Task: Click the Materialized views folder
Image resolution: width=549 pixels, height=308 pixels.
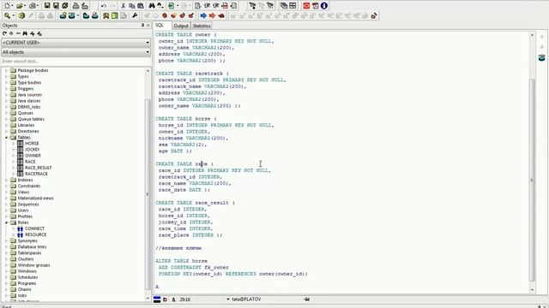Action: point(35,198)
